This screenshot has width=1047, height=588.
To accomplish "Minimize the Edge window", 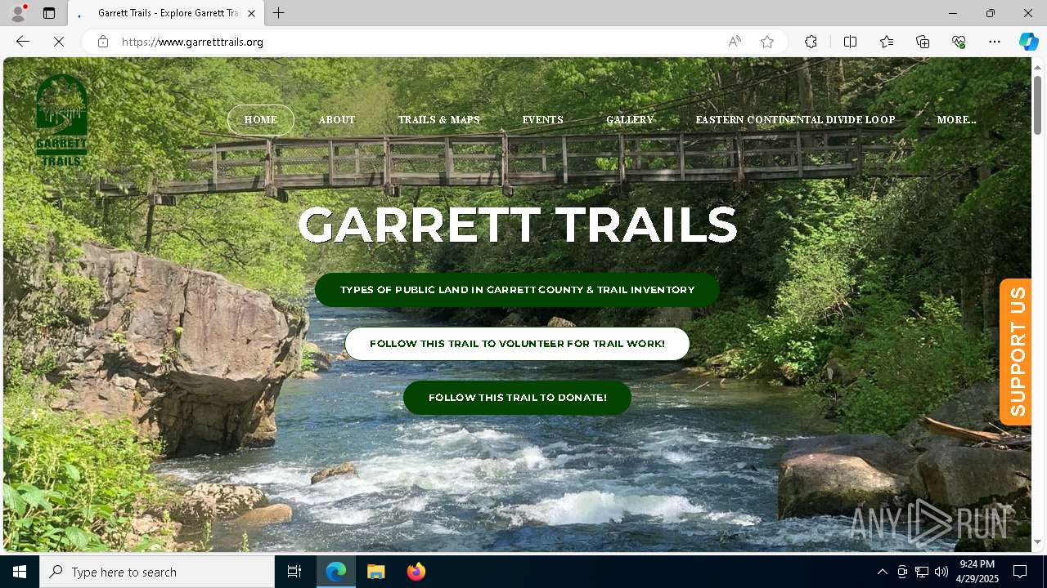I will pyautogui.click(x=953, y=13).
